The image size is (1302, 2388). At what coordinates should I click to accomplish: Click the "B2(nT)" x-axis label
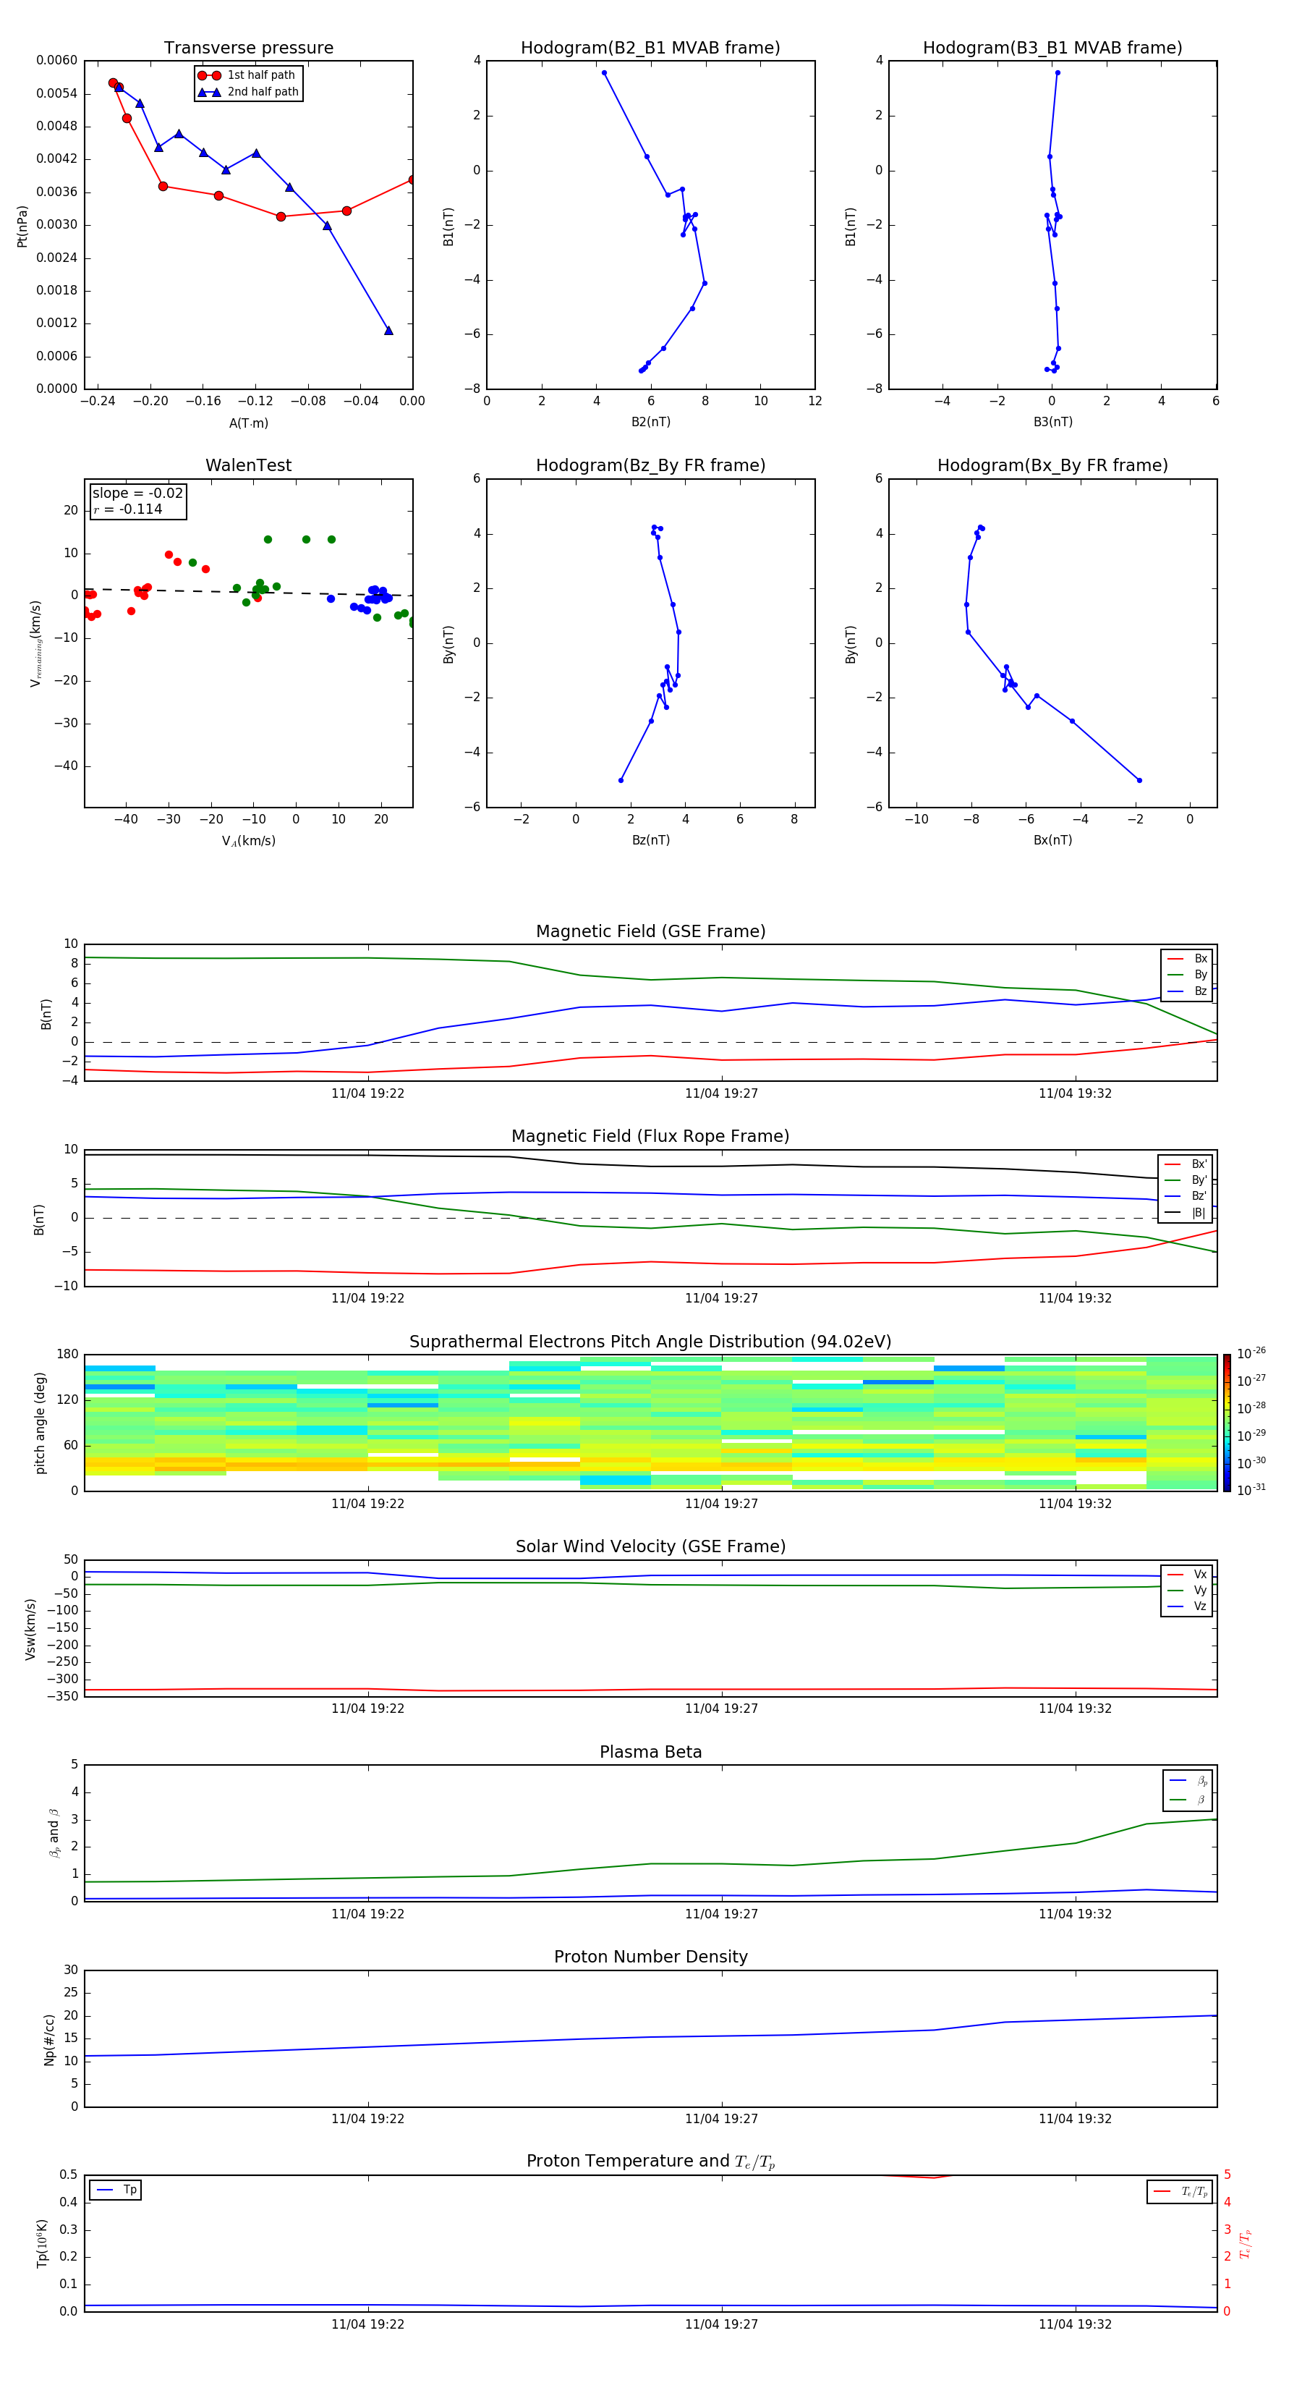(x=650, y=422)
